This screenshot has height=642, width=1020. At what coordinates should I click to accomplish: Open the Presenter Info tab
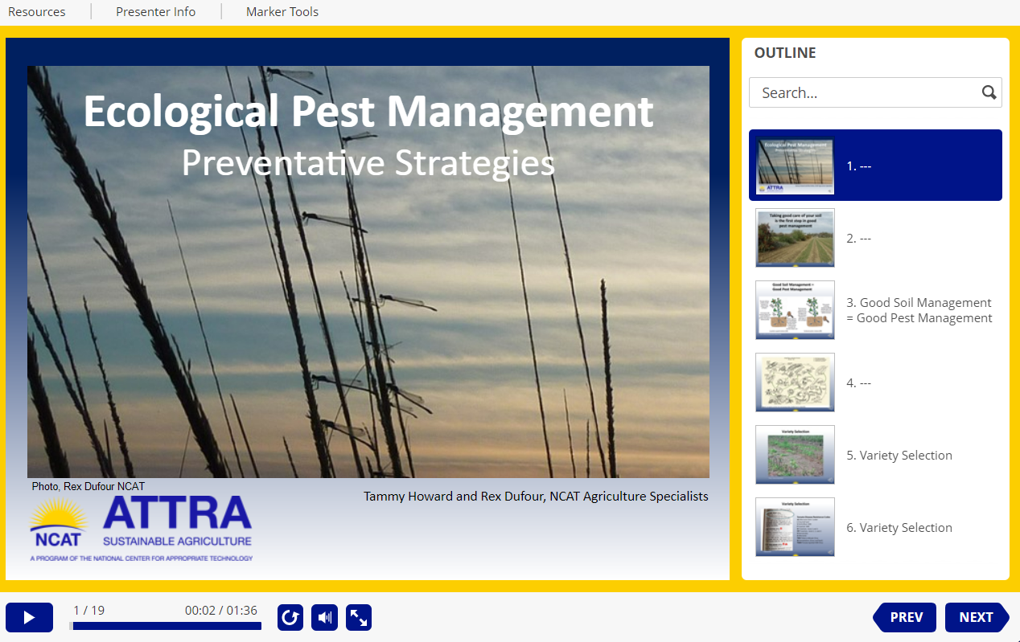156,12
